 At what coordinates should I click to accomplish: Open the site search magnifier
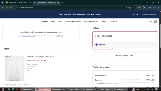(x=150, y=21)
